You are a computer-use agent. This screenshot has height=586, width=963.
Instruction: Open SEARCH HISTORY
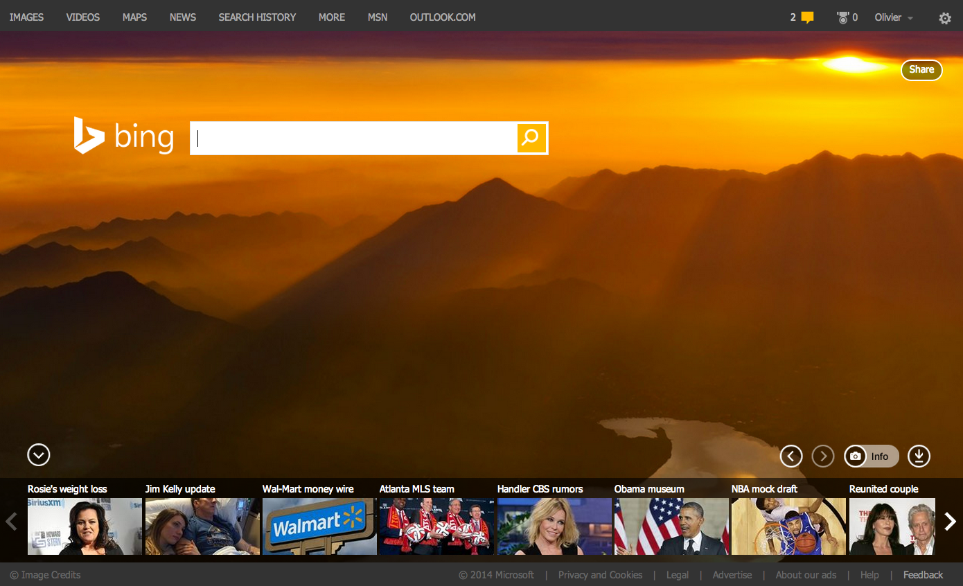(257, 17)
